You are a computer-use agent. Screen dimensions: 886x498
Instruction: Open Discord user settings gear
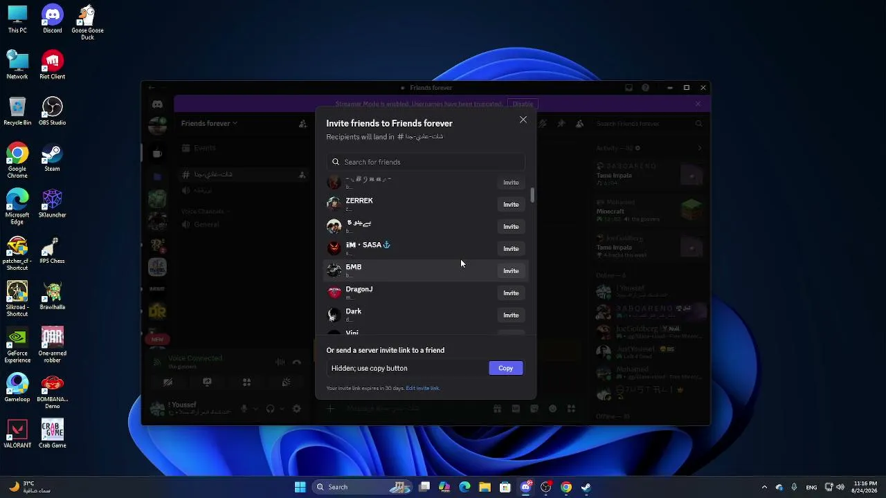click(297, 409)
